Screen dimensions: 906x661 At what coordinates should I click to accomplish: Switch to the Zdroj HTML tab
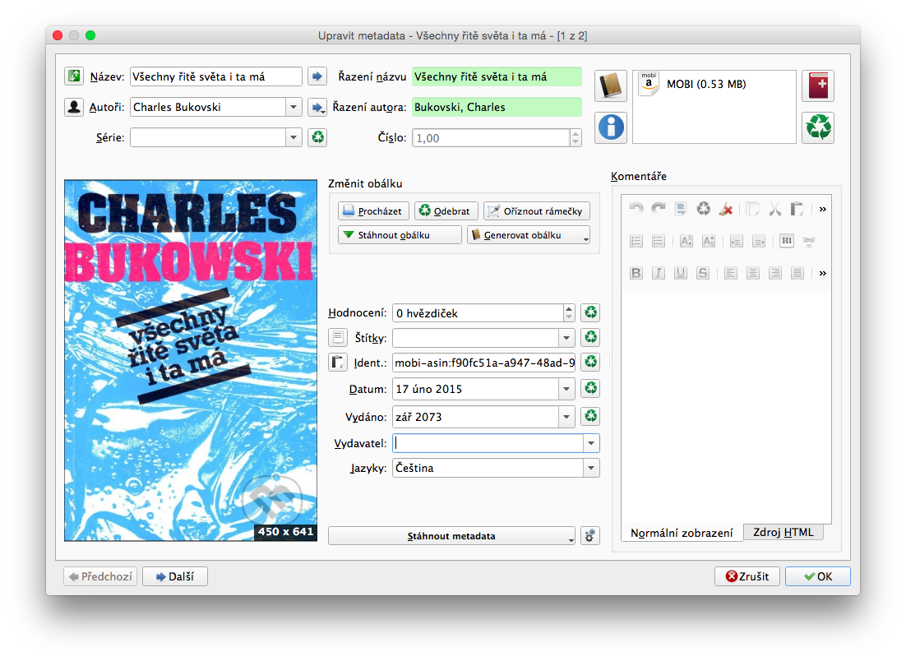click(x=783, y=532)
